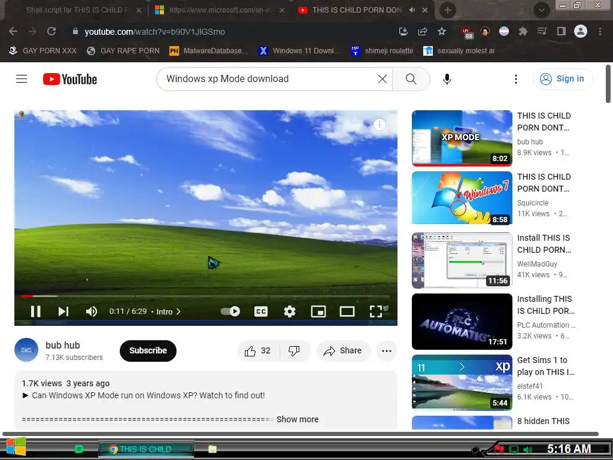Open the XP MODE 8:02 thumbnail
This screenshot has width=613, height=460.
(462, 138)
